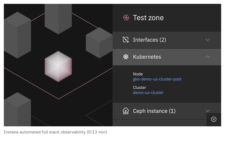Click the Ceph instance cloud icon
The image size is (225, 142).
pos(126,111)
